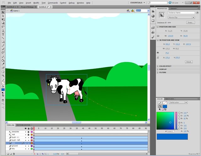Toggle lock on the template layer

29,132
